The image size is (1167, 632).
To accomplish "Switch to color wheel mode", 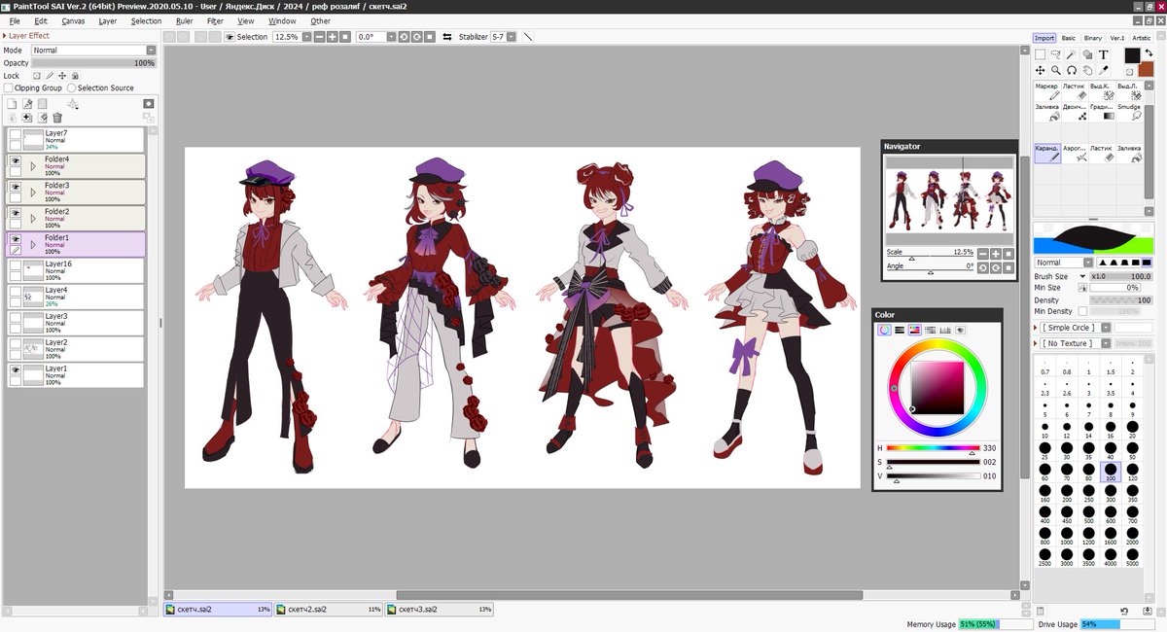I will tap(884, 331).
